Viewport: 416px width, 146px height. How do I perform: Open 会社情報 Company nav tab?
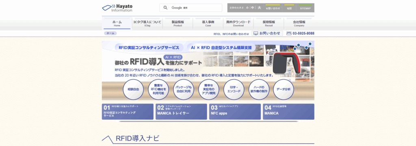tap(299, 23)
